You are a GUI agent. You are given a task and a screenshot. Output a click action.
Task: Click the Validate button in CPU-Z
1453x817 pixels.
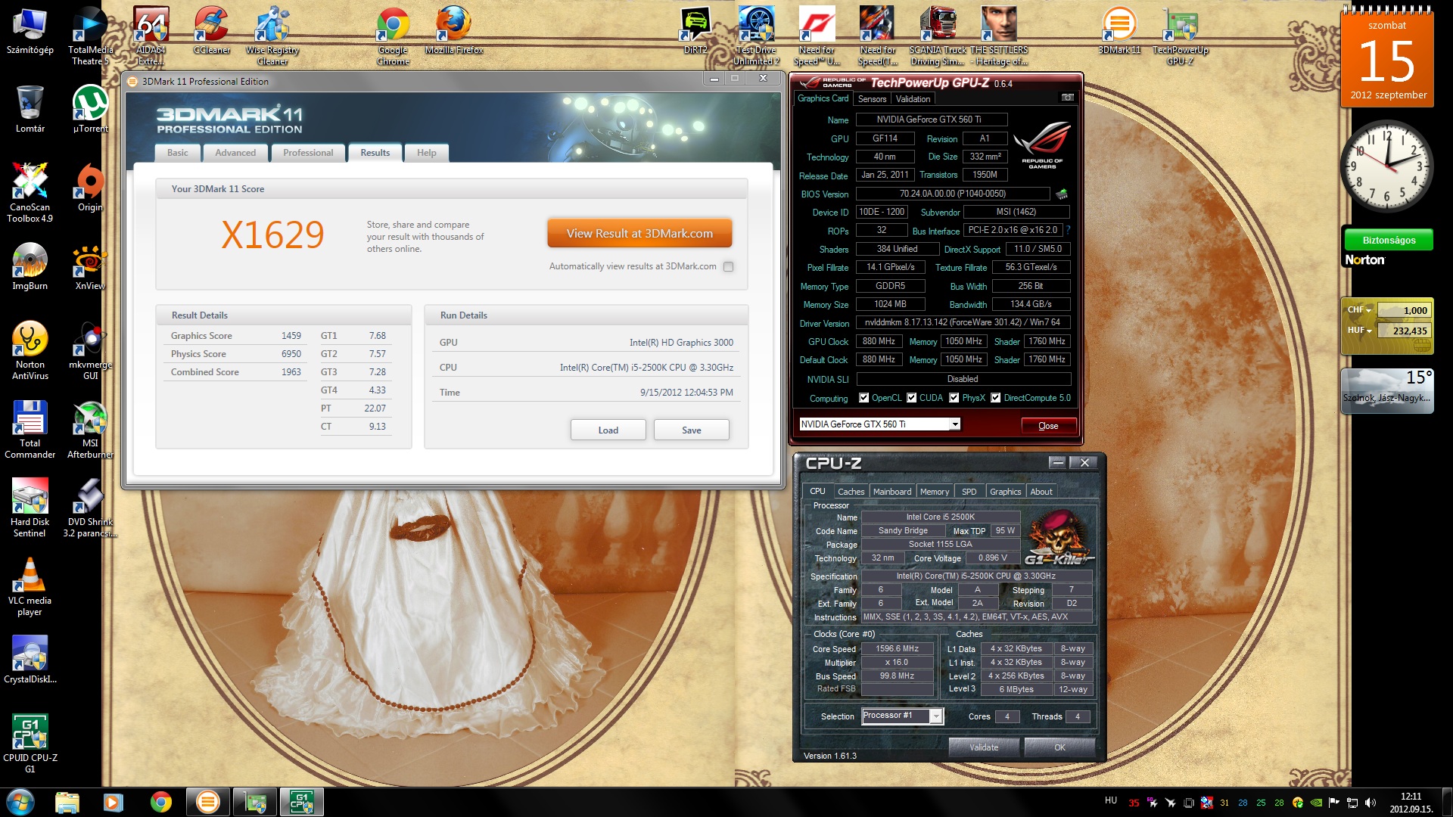click(x=984, y=747)
